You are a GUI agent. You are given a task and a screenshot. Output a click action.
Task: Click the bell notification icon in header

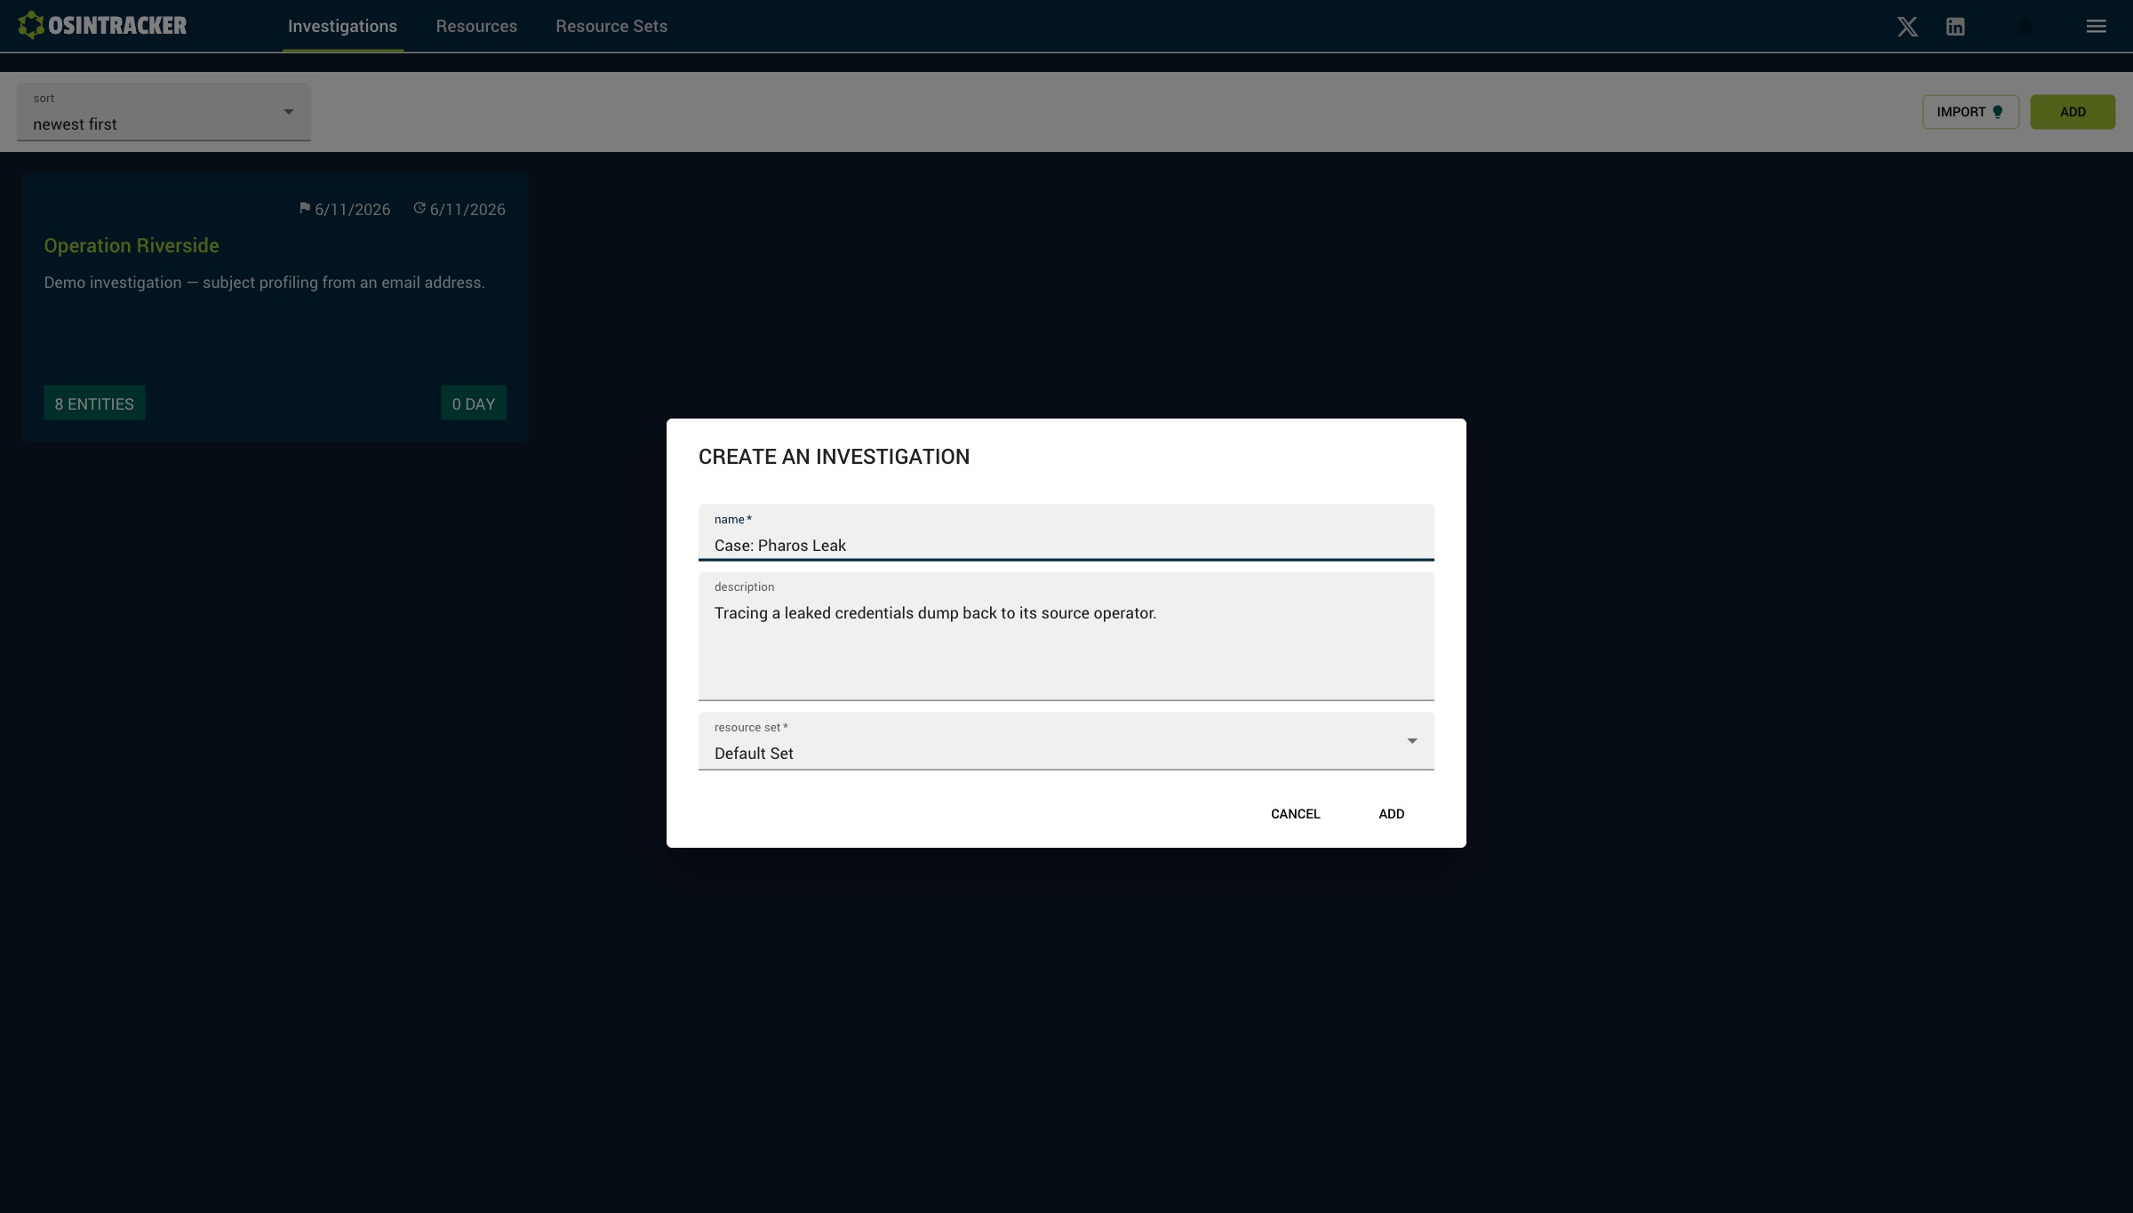2025,27
